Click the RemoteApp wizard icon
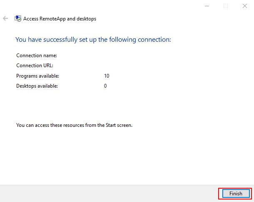 coord(18,18)
